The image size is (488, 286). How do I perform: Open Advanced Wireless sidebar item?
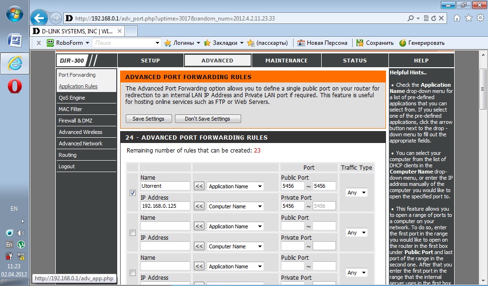coord(80,132)
